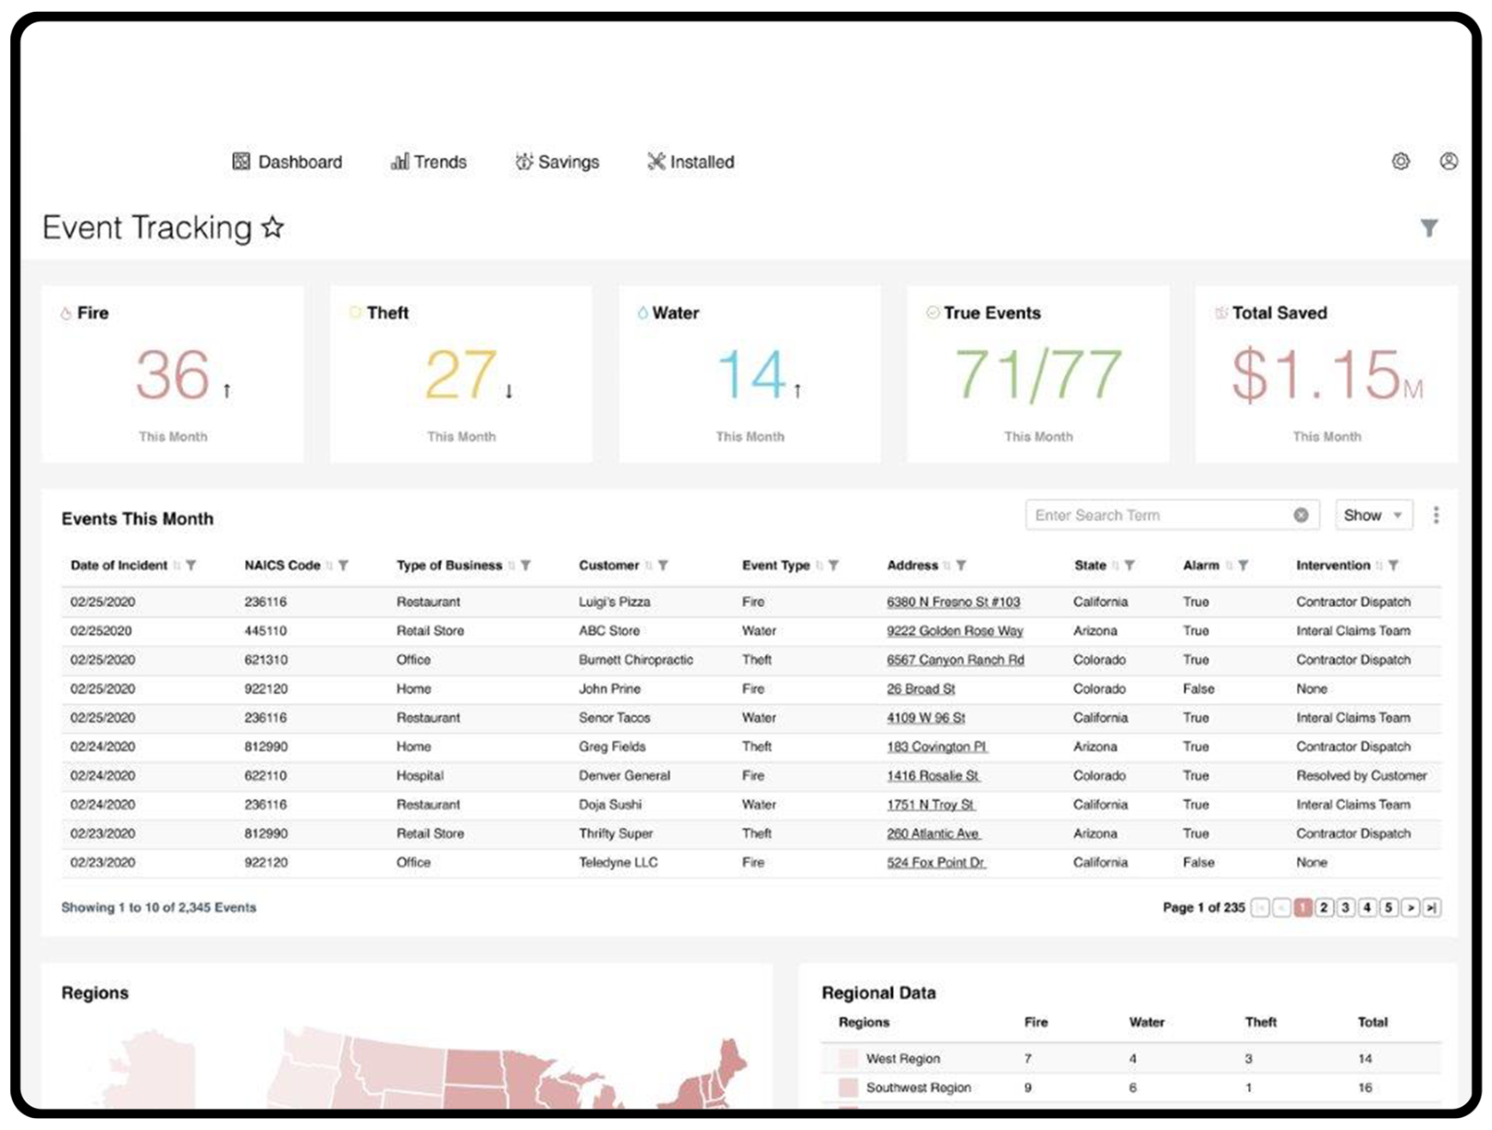This screenshot has height=1130, width=1492.
Task: Click the Resolved by Customer cell
Action: [x=1362, y=776]
